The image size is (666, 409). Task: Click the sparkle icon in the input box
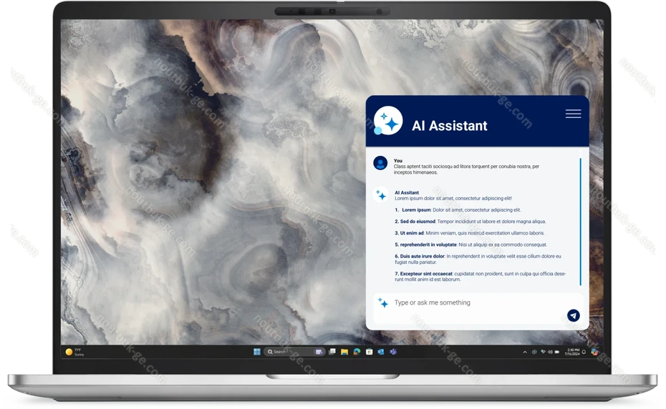coord(383,303)
